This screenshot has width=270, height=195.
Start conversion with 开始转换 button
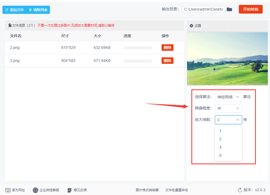[250, 9]
